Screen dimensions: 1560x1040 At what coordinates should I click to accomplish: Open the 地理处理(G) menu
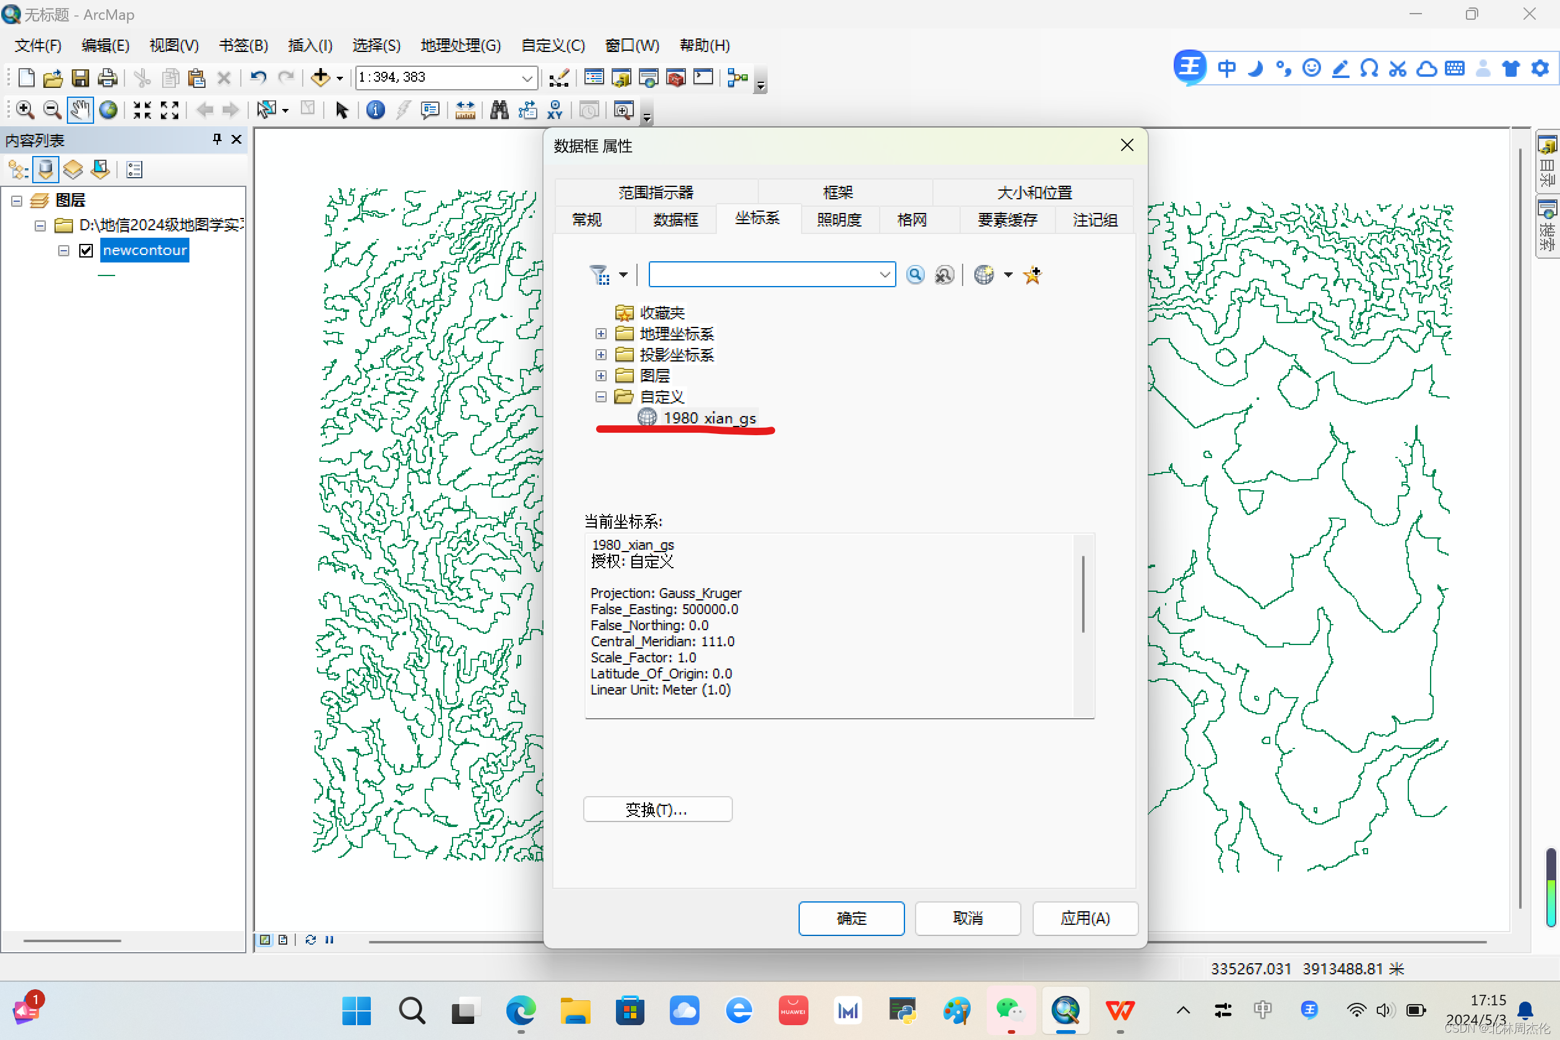(x=461, y=45)
